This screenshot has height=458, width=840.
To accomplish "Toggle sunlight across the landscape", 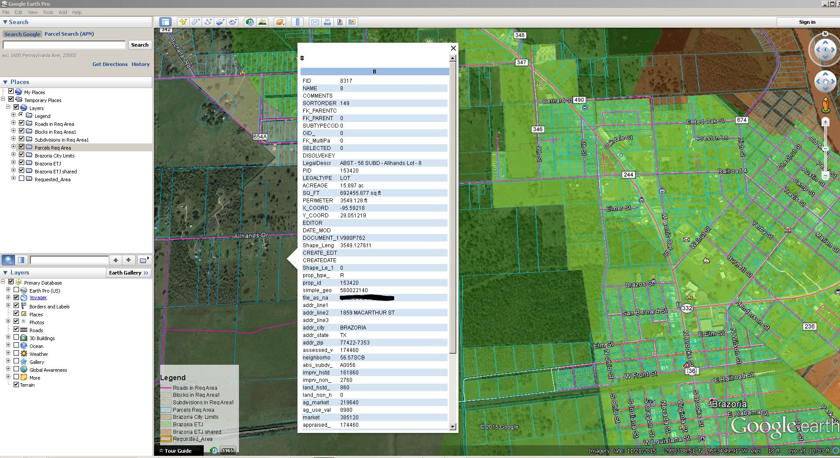I will point(263,22).
